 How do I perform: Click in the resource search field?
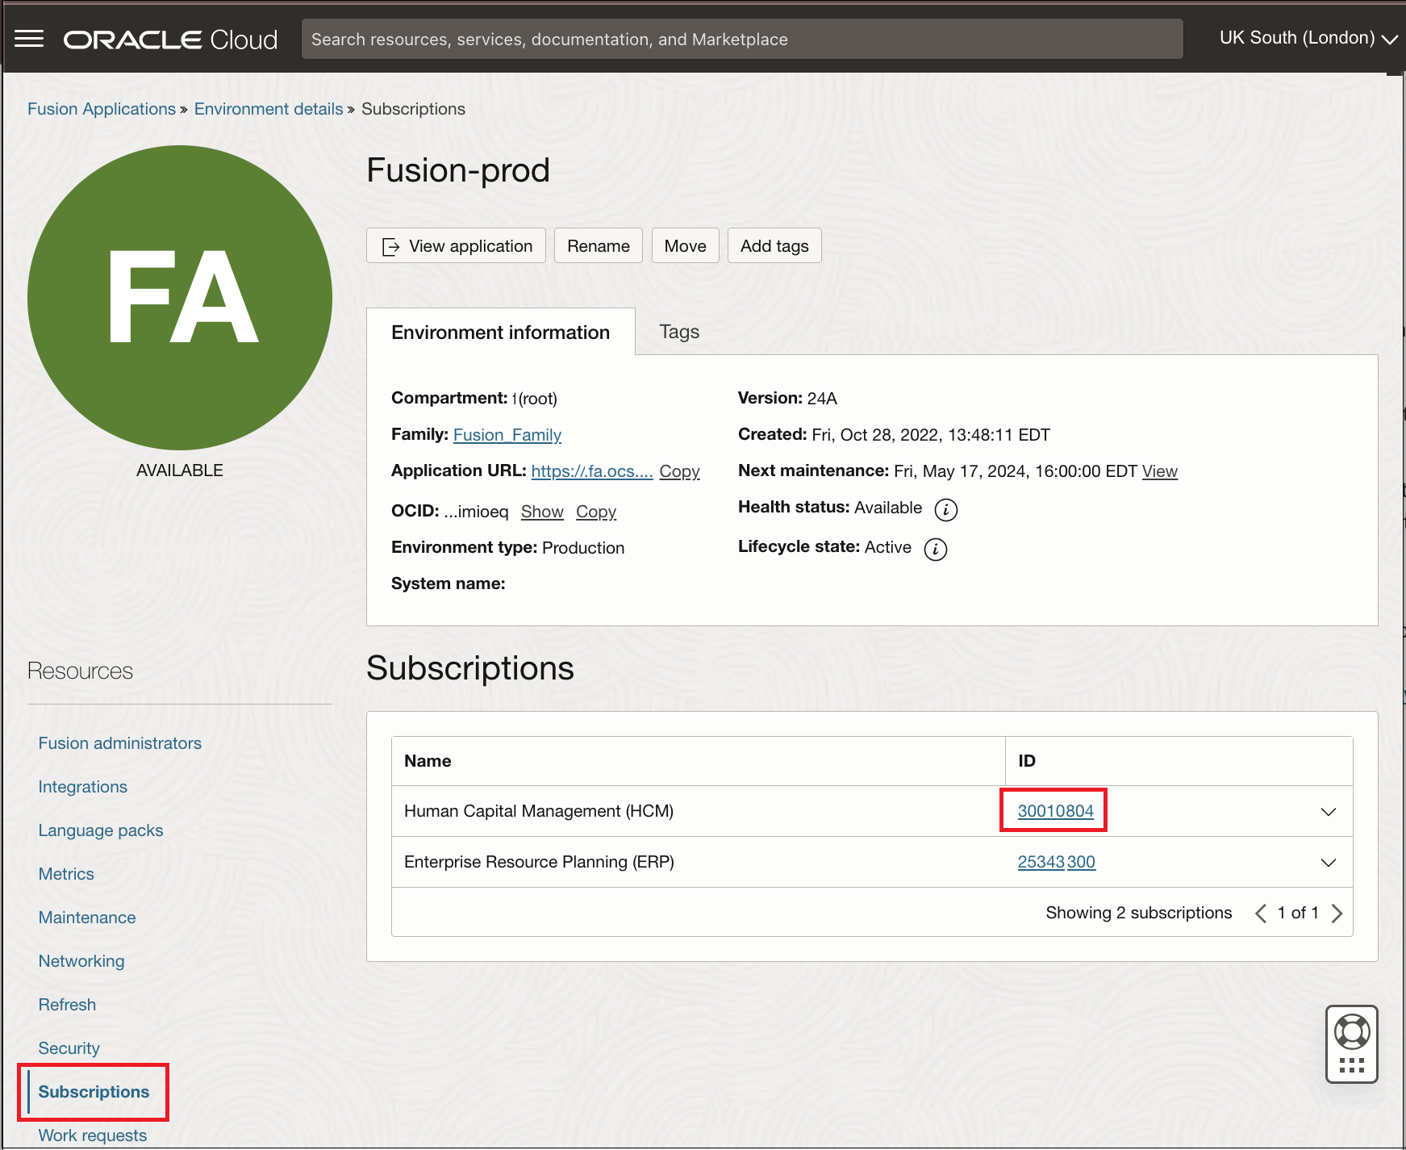pyautogui.click(x=741, y=39)
